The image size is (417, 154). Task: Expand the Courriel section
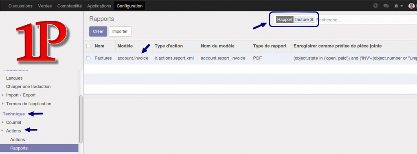13,123
